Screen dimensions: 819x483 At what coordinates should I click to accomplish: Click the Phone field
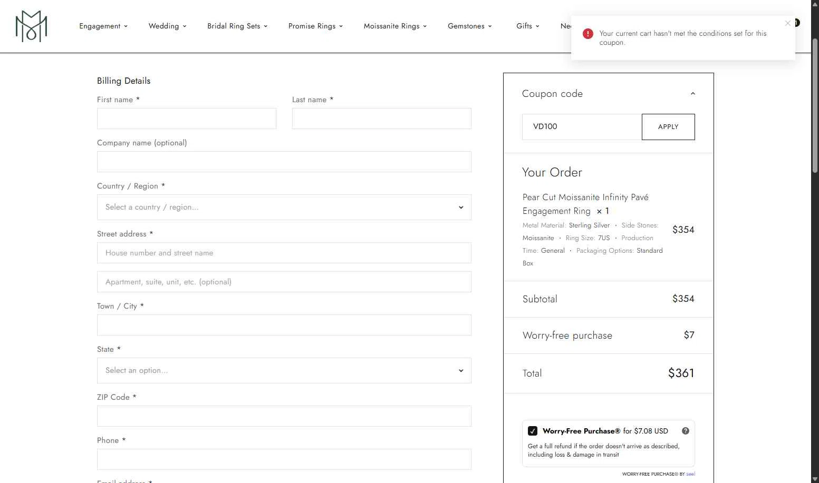pyautogui.click(x=284, y=459)
